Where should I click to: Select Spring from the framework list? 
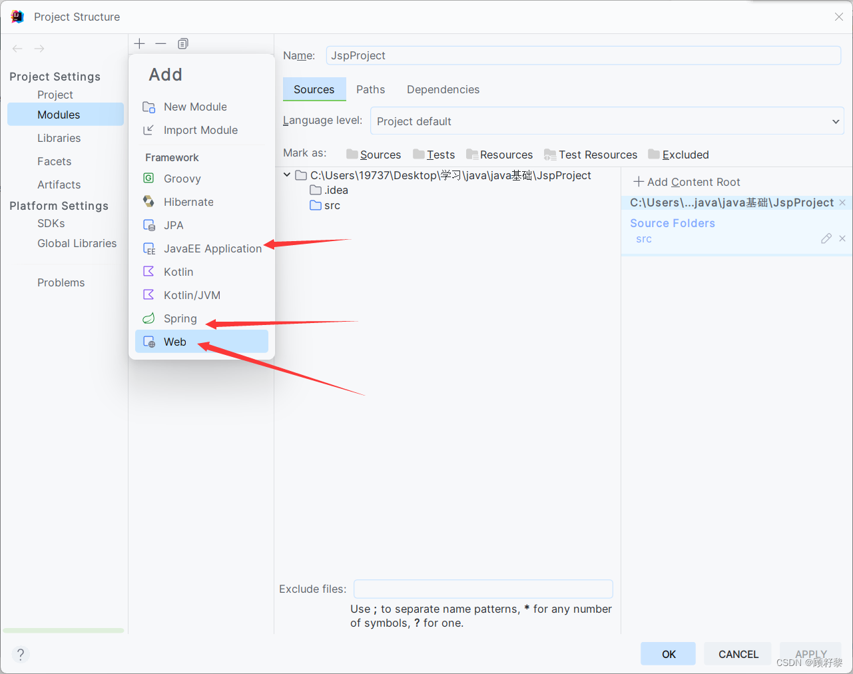[202, 318]
